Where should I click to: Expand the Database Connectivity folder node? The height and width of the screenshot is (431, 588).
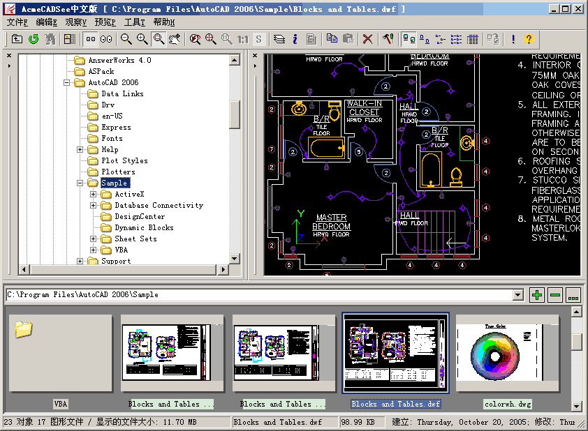[94, 205]
